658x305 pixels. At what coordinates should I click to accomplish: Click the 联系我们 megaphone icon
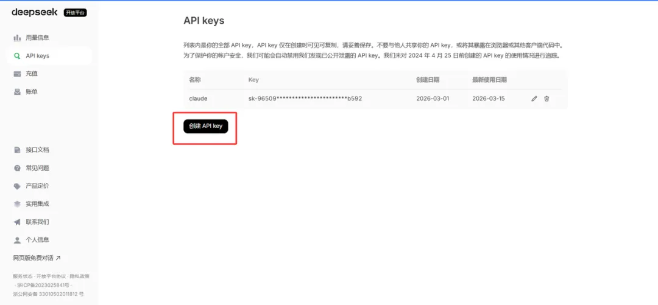(x=17, y=222)
